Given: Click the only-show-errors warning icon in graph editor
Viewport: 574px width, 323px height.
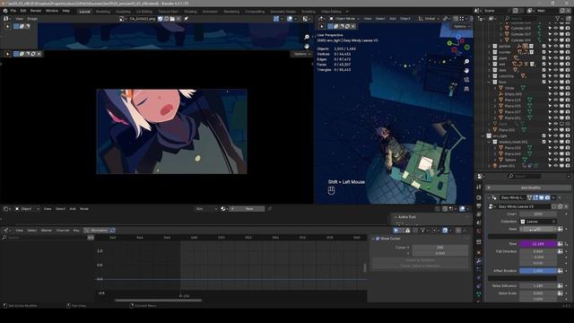Looking at the screenshot, I should pyautogui.click(x=408, y=231).
